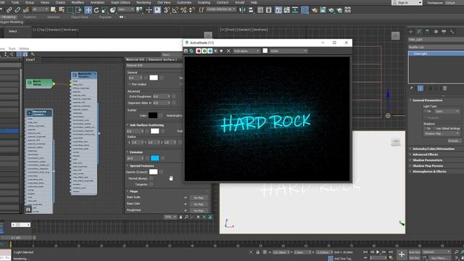Open the Rendering menu
The image size is (464, 261).
[144, 2]
